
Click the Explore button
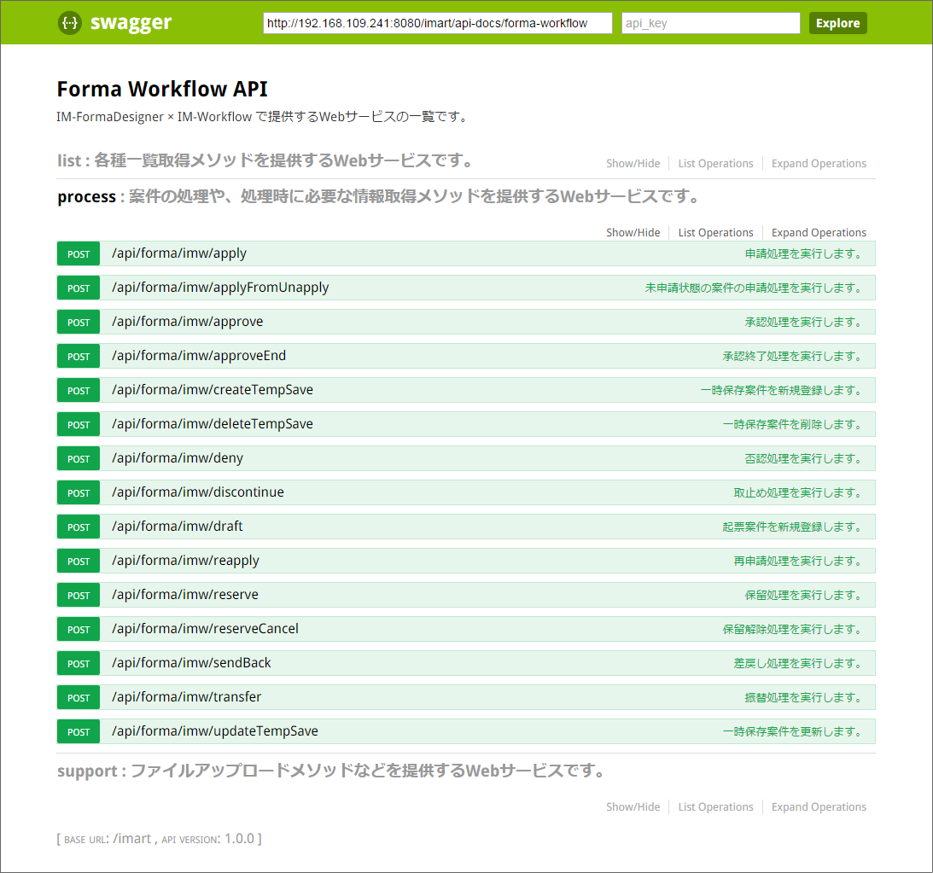tap(837, 23)
